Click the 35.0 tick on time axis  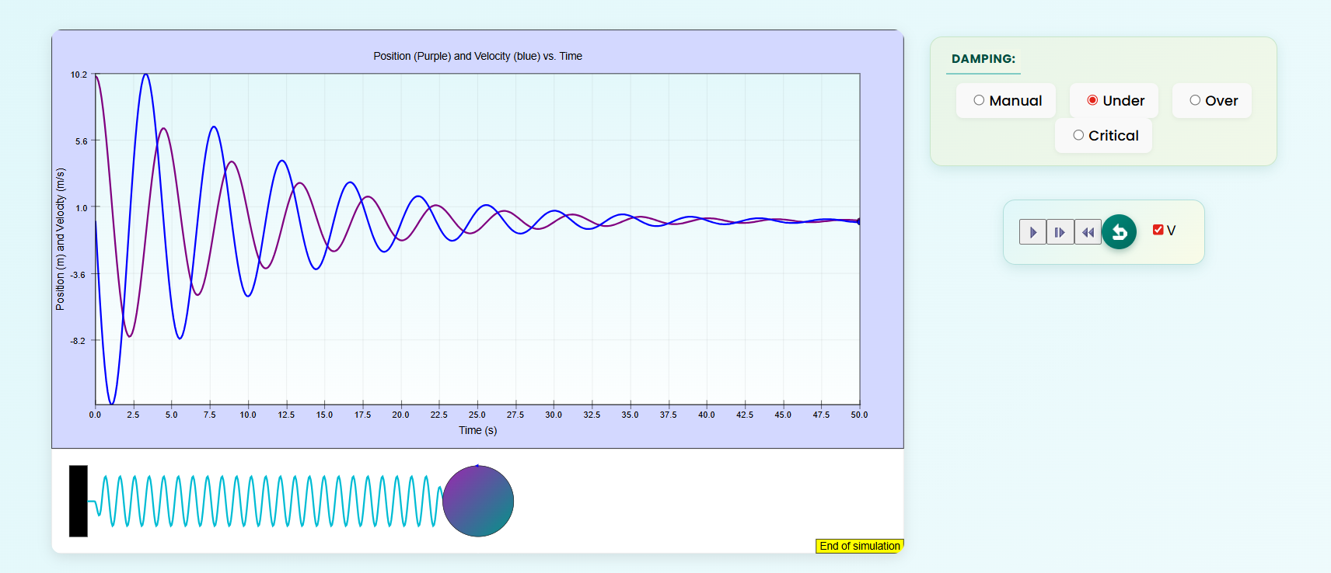(x=630, y=415)
